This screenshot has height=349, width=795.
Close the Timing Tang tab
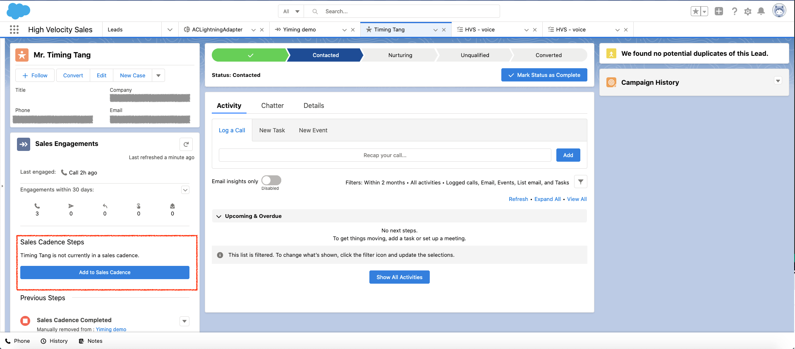pos(444,30)
